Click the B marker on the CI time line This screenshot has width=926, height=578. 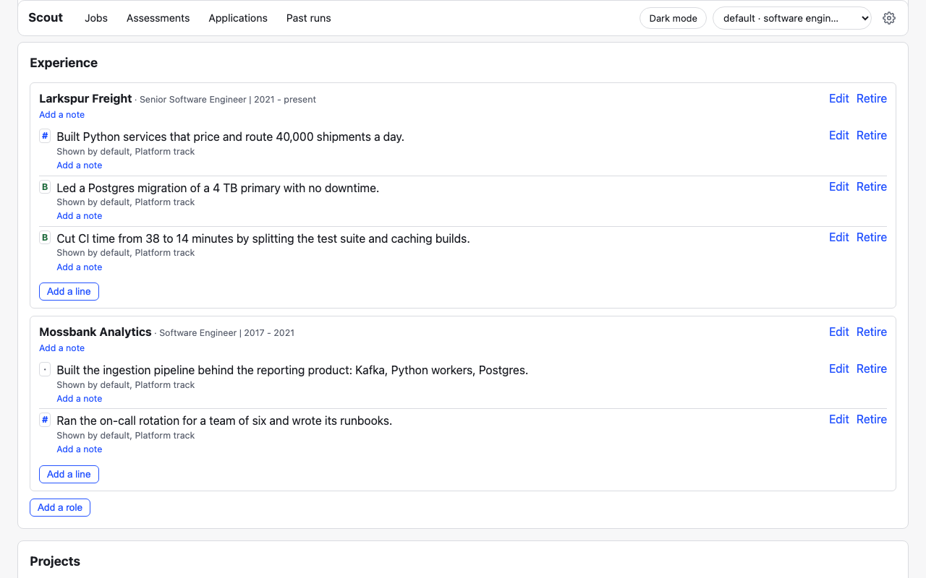pyautogui.click(x=45, y=238)
